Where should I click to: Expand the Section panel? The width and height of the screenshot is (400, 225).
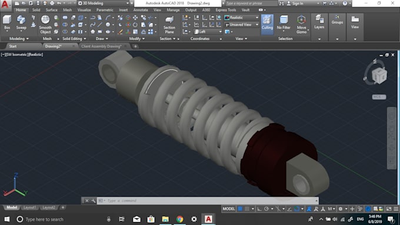point(167,39)
